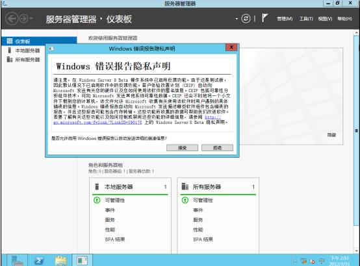Screen dimensions: 360x266
Task: Open Server Manager from the taskbar
Action: (x=17, y=260)
